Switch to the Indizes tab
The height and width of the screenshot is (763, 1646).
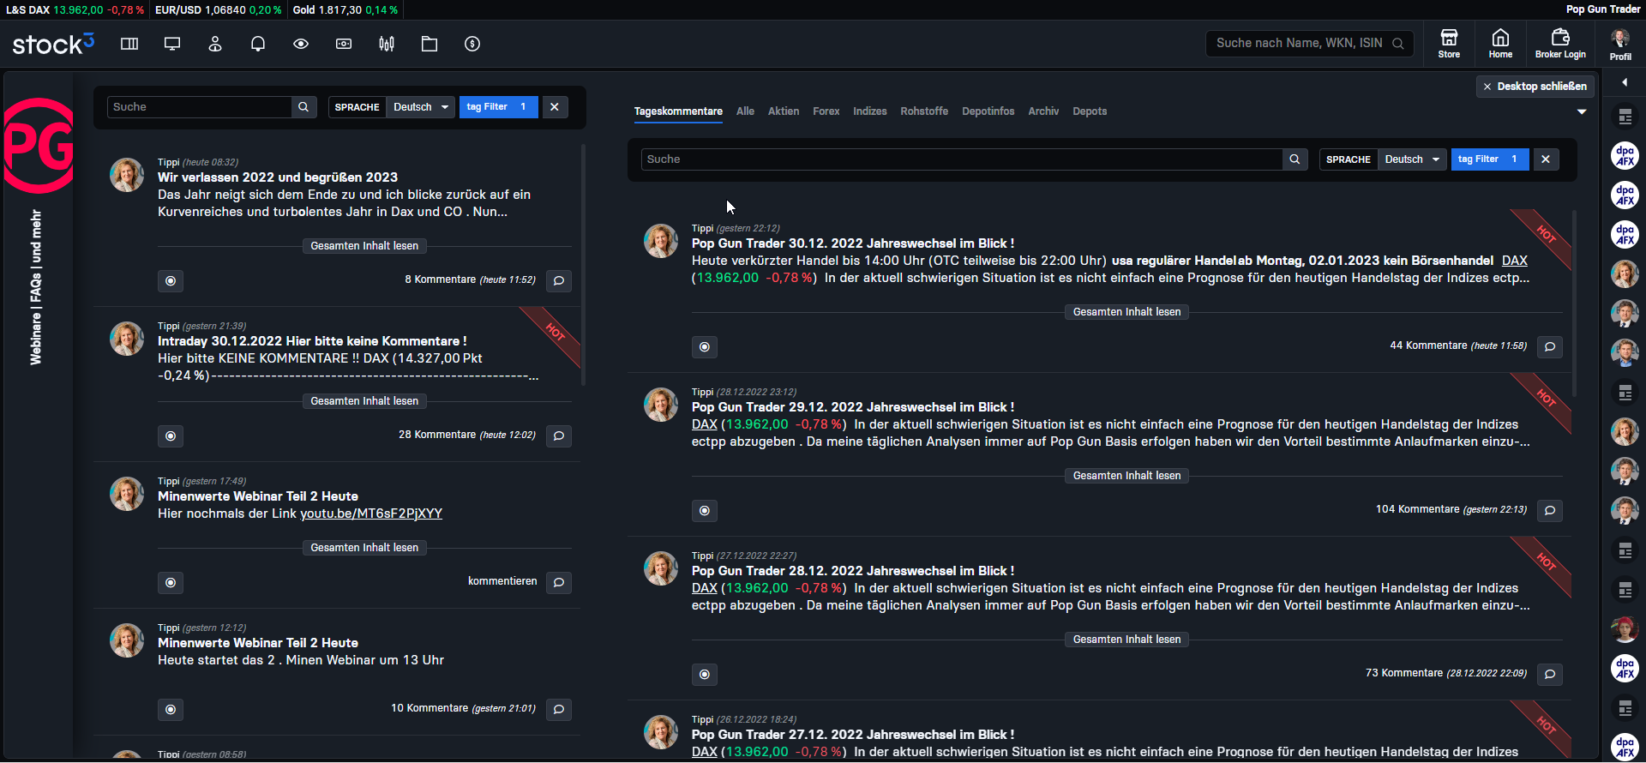[870, 111]
